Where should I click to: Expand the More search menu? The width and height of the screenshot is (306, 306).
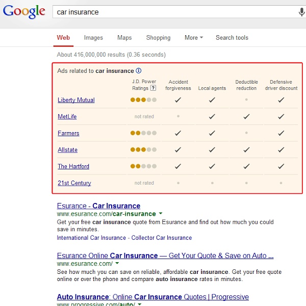pos(194,37)
